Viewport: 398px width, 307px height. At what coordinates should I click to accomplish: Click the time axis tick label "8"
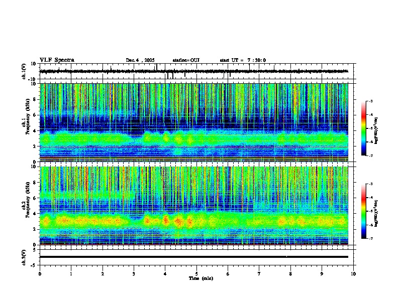click(290, 274)
